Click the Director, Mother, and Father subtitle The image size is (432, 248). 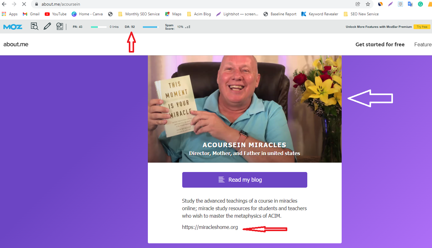(244, 153)
